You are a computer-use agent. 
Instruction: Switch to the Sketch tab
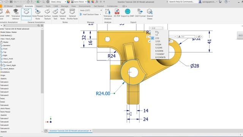point(19,6)
